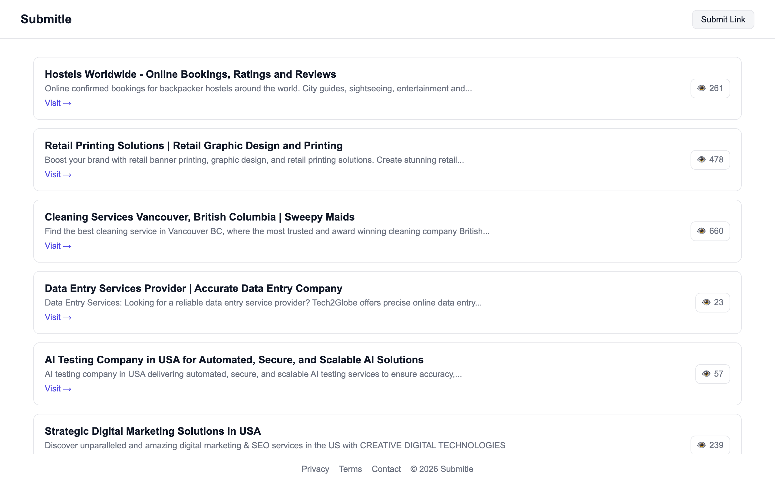Click the eye icon showing 23 views
The width and height of the screenshot is (775, 484).
click(706, 302)
